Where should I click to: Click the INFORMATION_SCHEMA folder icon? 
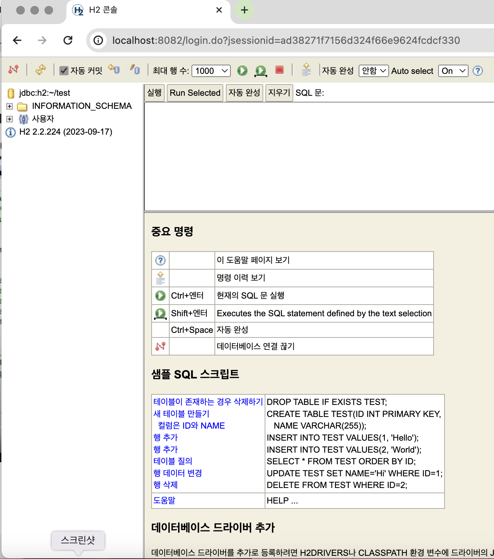22,106
